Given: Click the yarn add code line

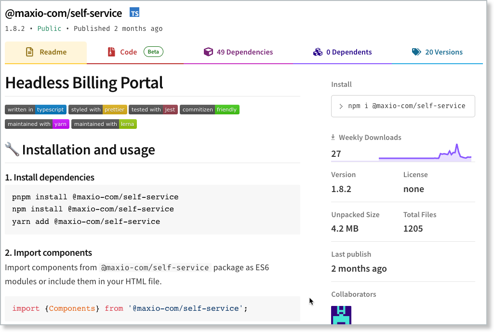Looking at the screenshot, I should point(86,221).
